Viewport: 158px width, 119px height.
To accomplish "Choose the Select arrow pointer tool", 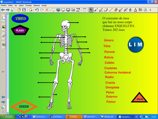I will pos(91,10).
